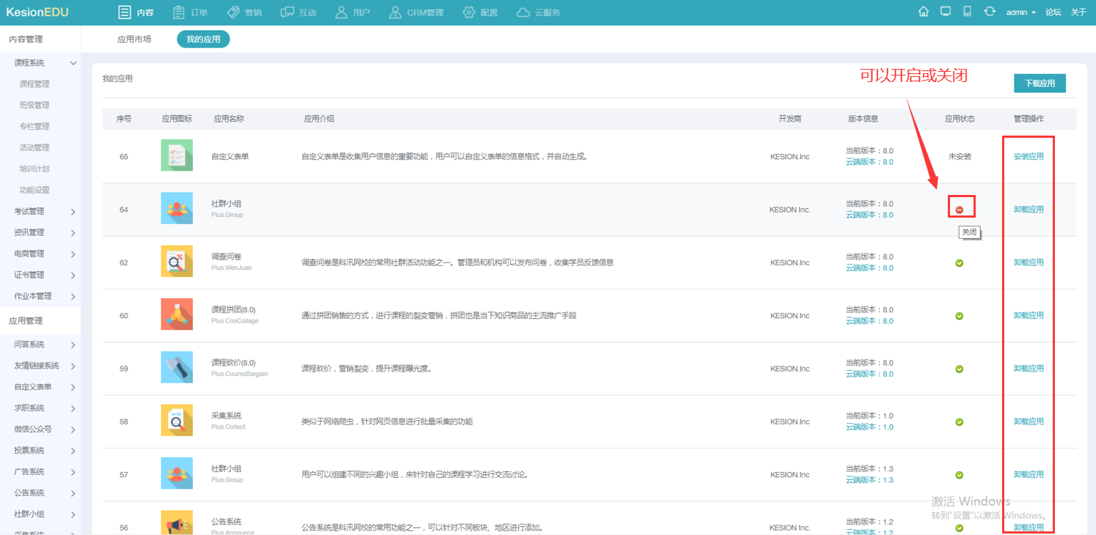Toggle 课程拼团 enabled status
Viewport: 1096px width, 535px height.
(960, 316)
